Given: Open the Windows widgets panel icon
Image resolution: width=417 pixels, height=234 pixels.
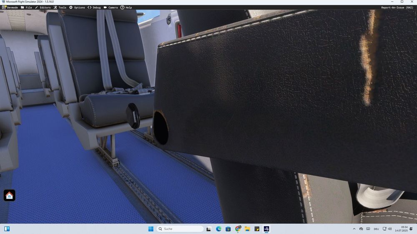Looking at the screenshot, I should (x=7, y=229).
